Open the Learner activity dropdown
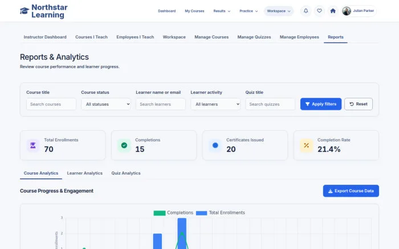399x249 pixels. point(215,104)
